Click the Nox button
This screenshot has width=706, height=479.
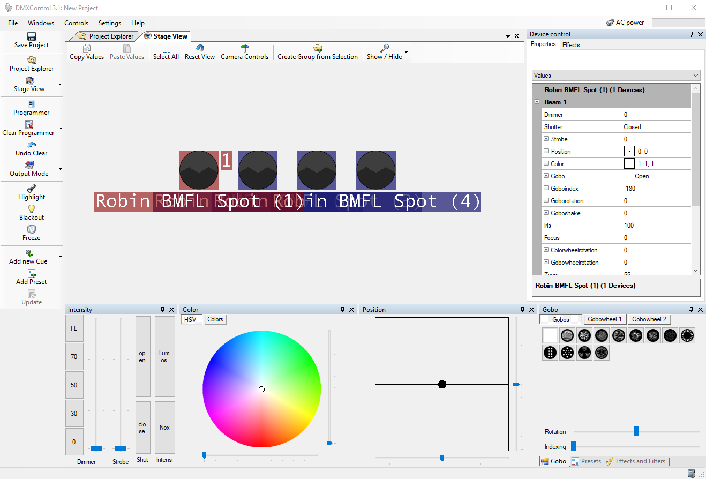pyautogui.click(x=165, y=428)
